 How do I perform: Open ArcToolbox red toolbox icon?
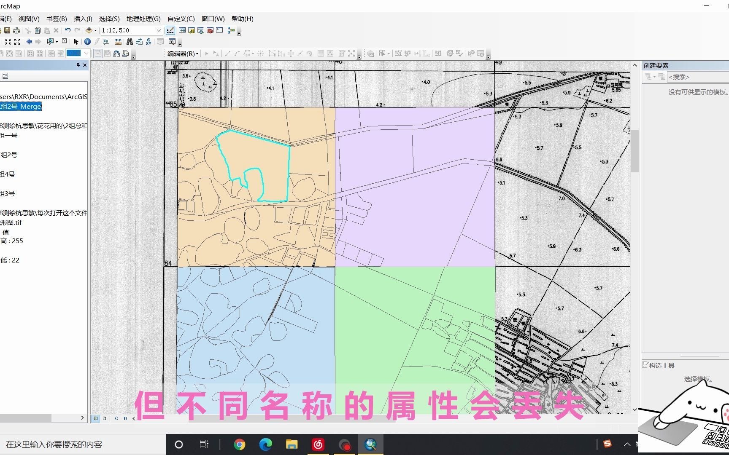click(x=210, y=30)
